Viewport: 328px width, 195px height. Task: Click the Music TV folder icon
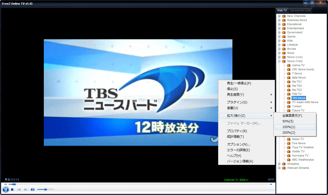pyautogui.click(x=284, y=53)
